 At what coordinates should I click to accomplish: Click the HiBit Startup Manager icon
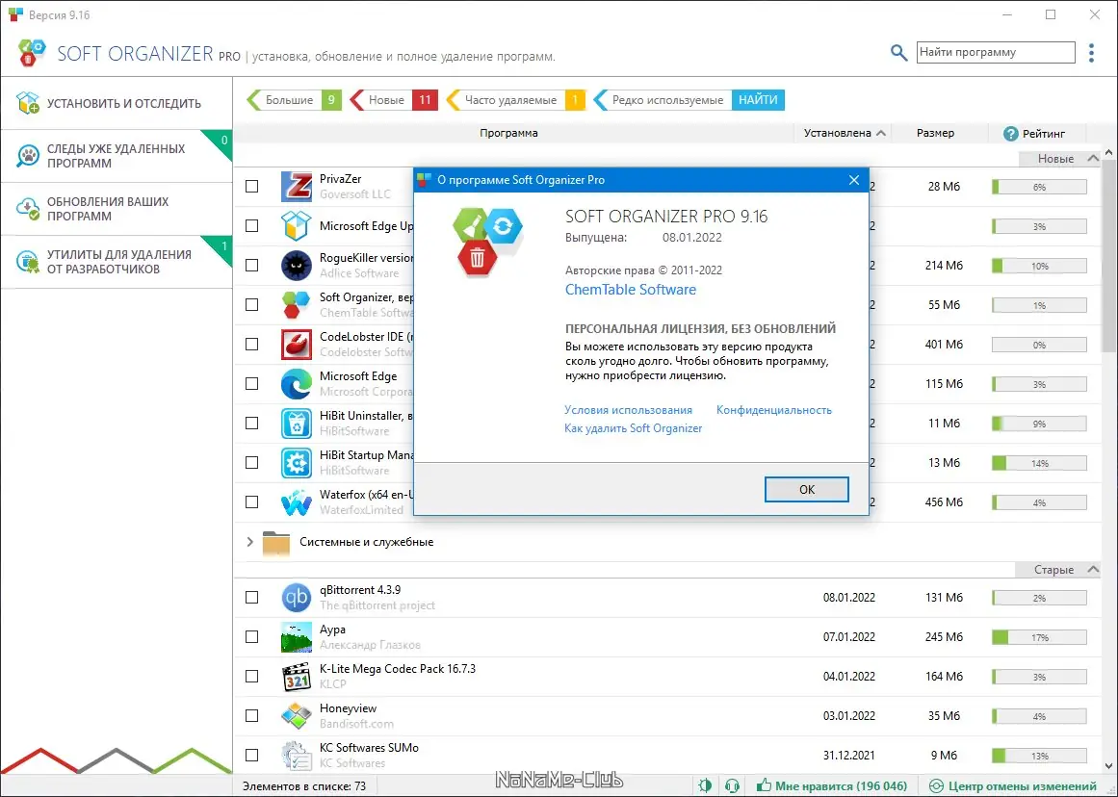coord(296,463)
